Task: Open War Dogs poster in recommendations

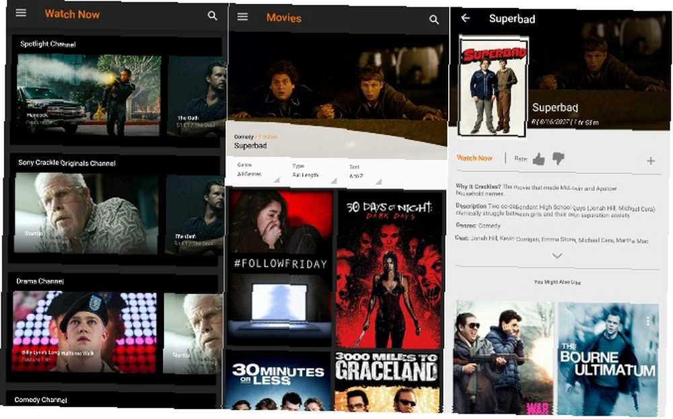Action: (x=504, y=357)
